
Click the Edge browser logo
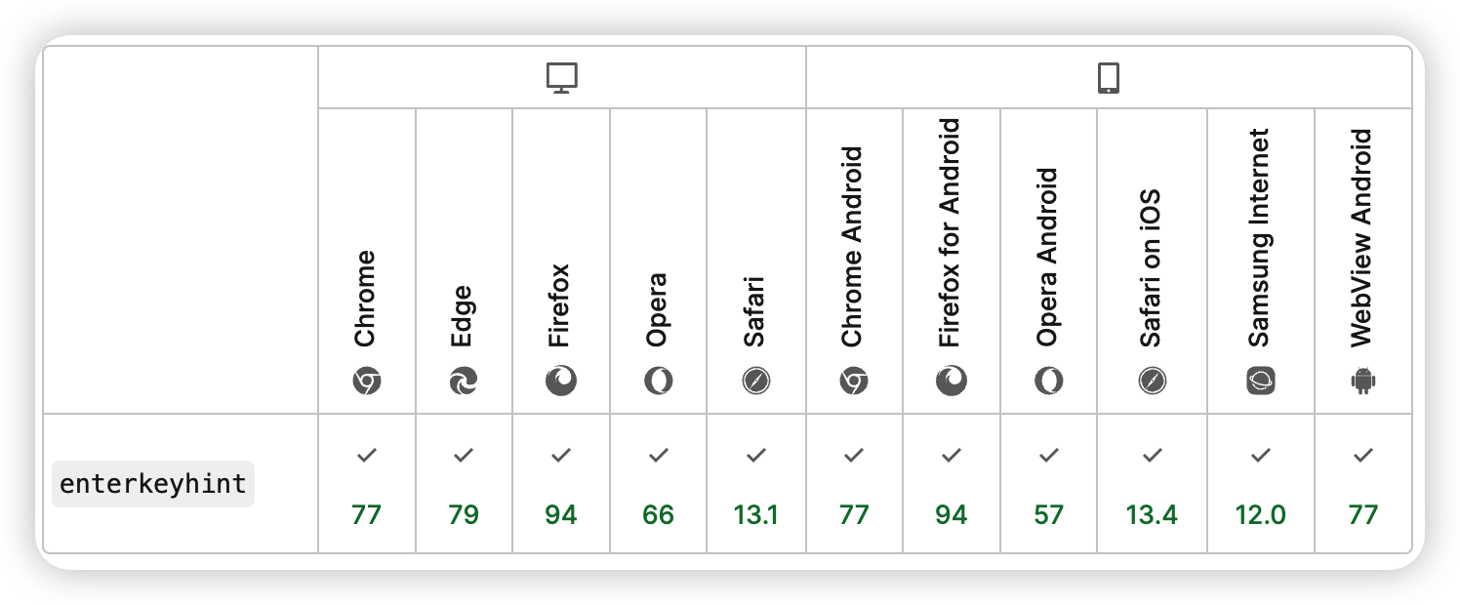pyautogui.click(x=464, y=382)
